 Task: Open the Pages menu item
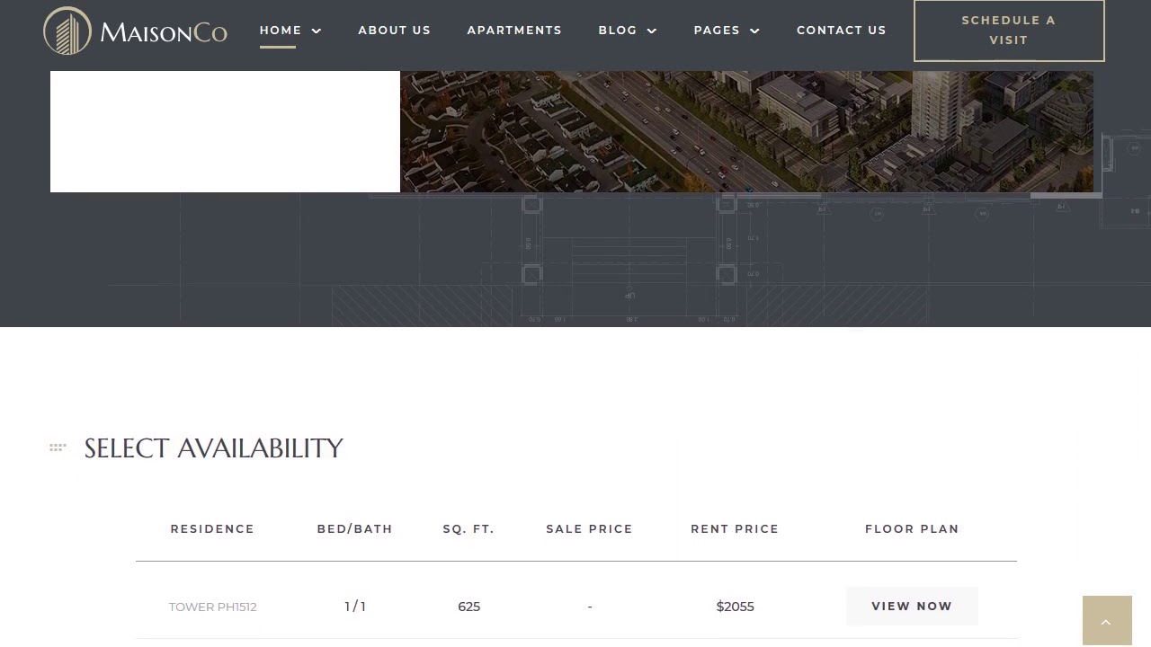click(x=717, y=30)
